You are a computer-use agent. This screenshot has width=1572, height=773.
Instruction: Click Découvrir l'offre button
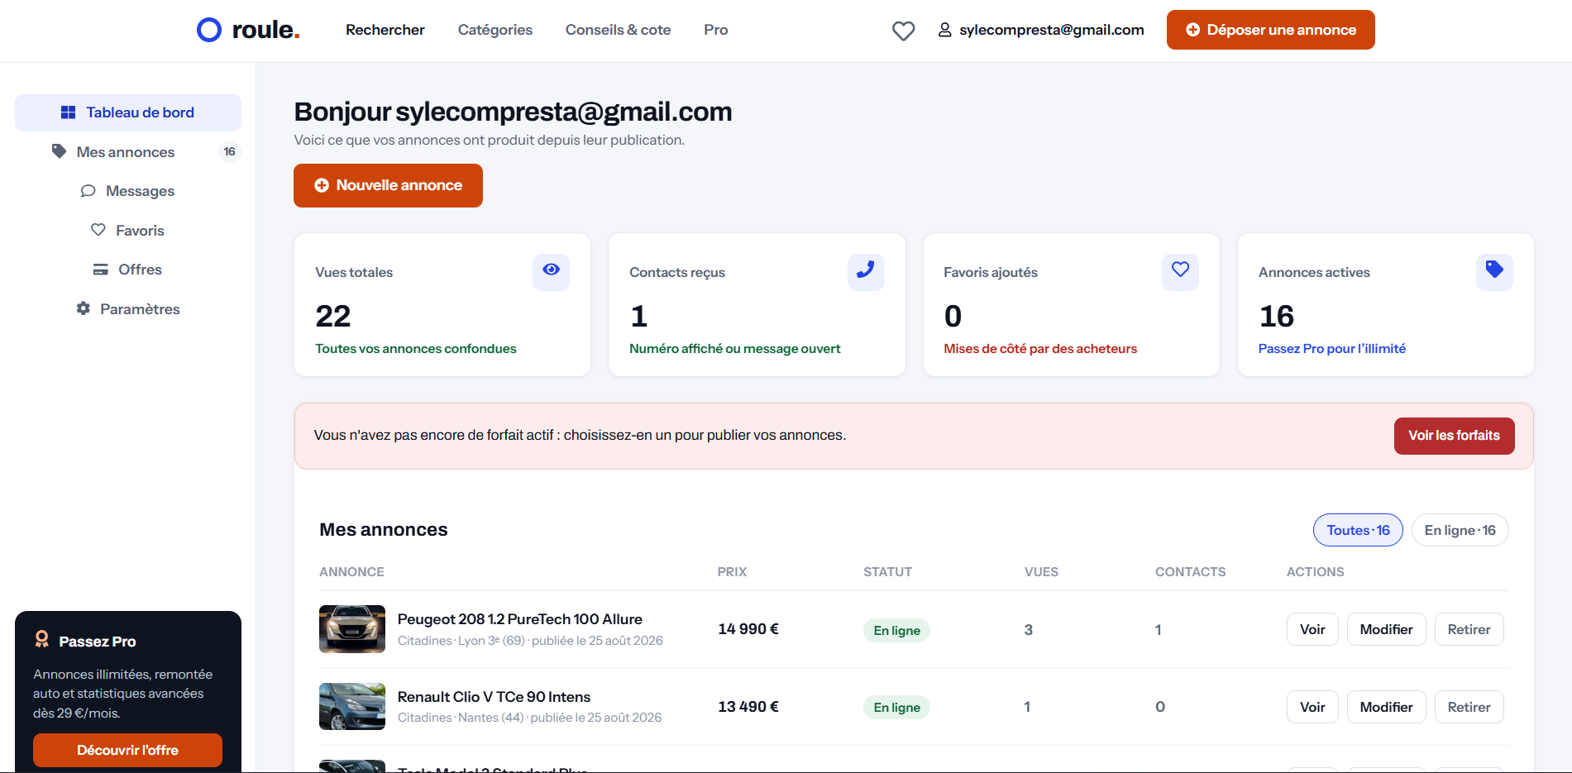coord(127,751)
